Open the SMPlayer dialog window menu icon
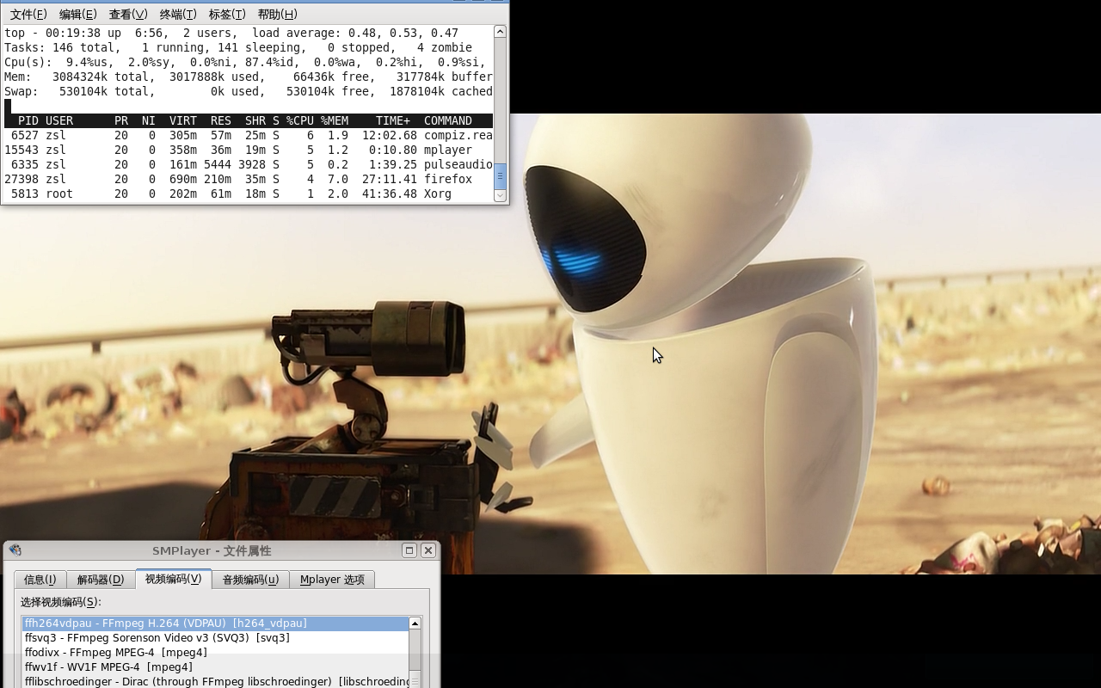Screen dimensions: 1101x688 (x=15, y=550)
